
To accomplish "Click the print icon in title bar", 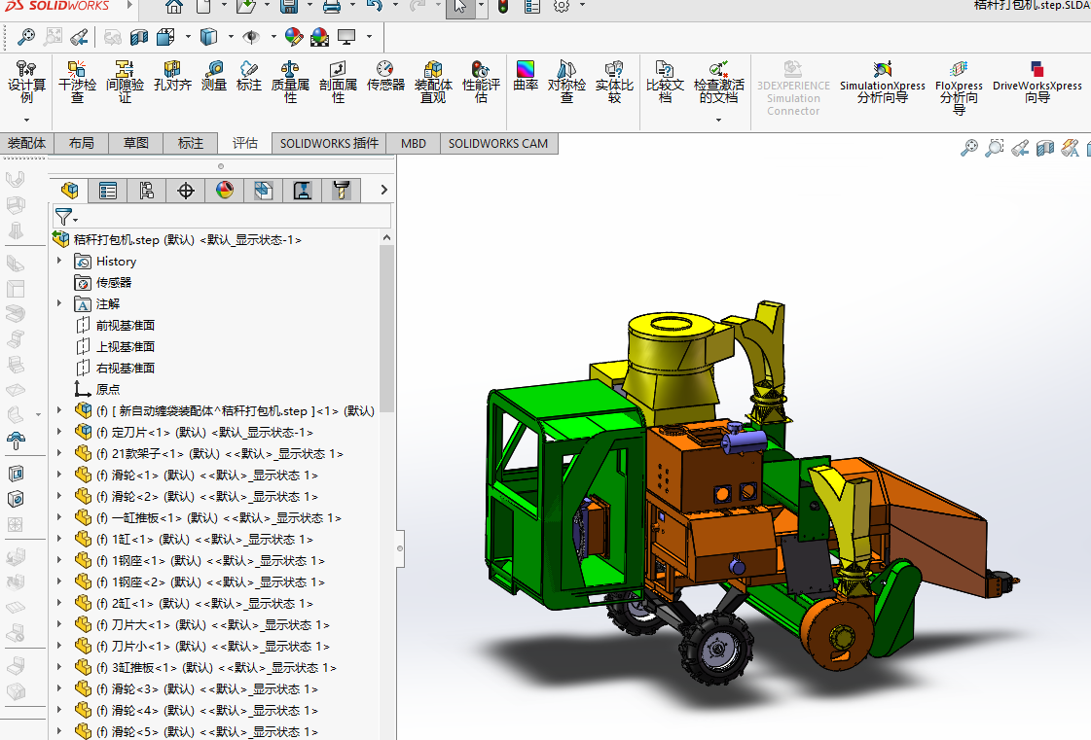I will coord(332,7).
